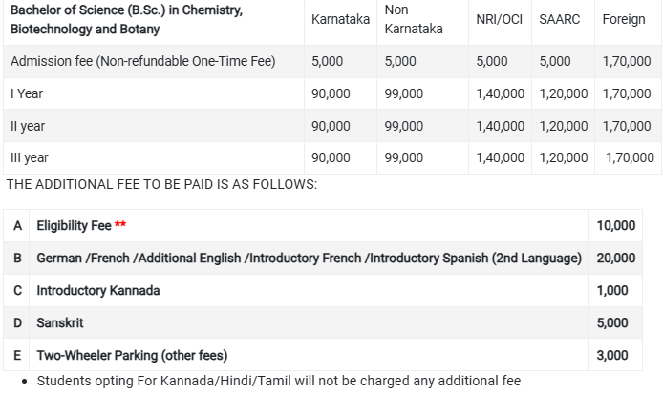The image size is (663, 394).
Task: Click the Introductory Kannada row label
Action: pyautogui.click(x=97, y=290)
